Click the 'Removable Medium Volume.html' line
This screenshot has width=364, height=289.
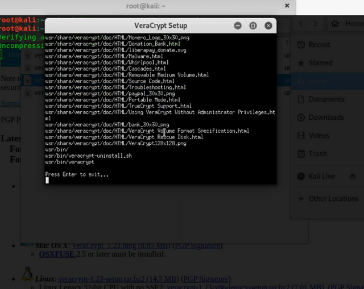(x=127, y=75)
